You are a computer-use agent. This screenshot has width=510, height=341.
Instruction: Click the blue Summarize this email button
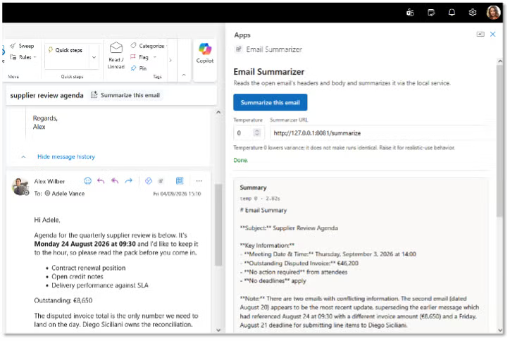[x=270, y=102]
